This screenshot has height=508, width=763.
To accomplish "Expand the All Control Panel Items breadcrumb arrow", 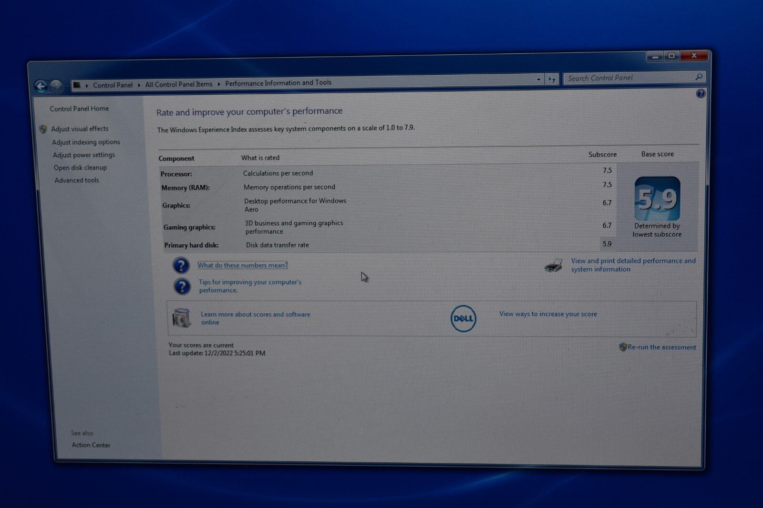I will click(x=219, y=84).
